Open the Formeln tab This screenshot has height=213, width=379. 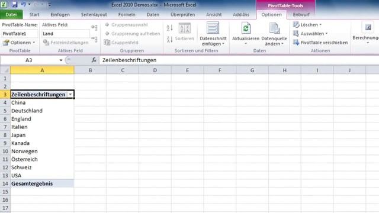tap(127, 14)
